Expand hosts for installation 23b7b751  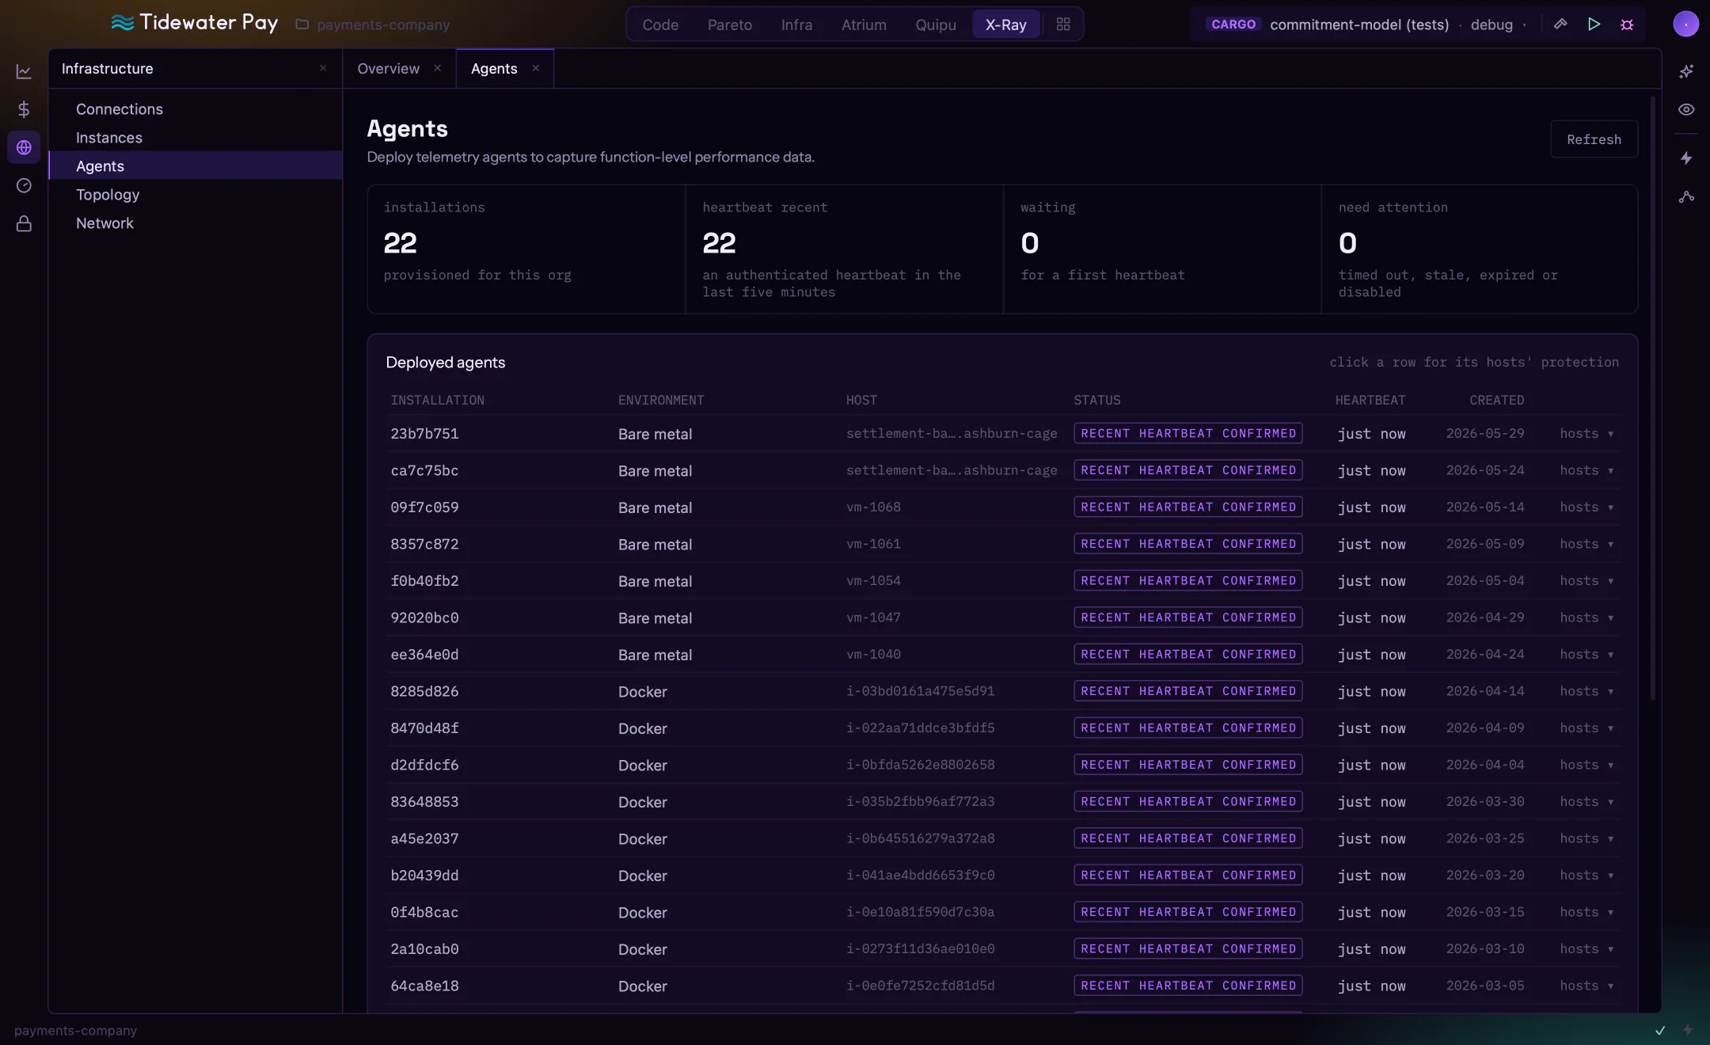click(1586, 434)
